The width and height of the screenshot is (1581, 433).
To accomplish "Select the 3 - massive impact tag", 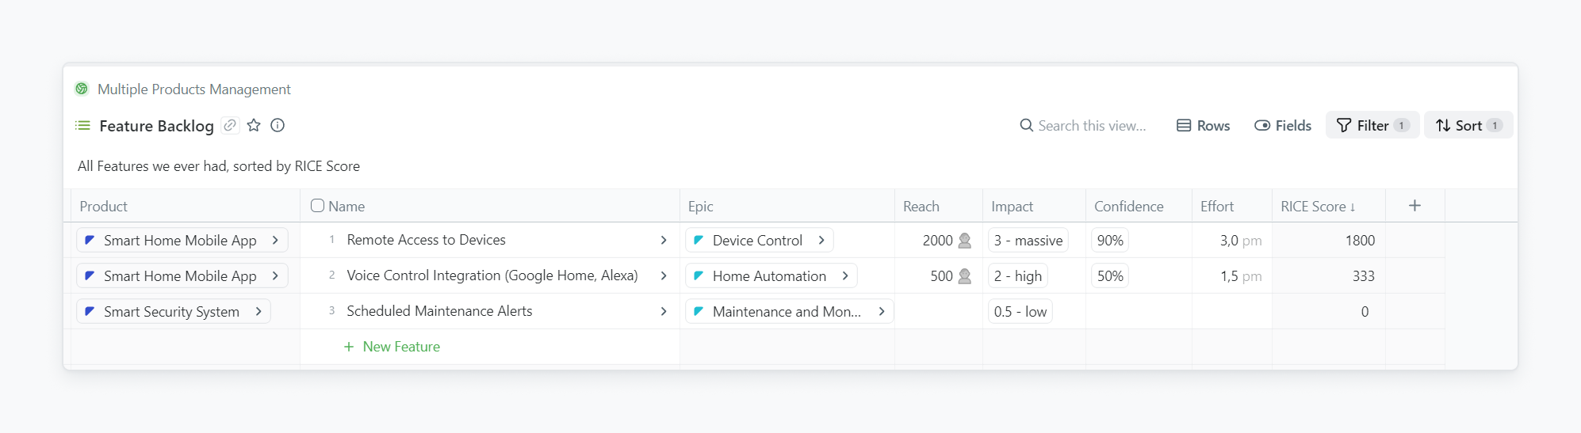I will pos(1028,241).
